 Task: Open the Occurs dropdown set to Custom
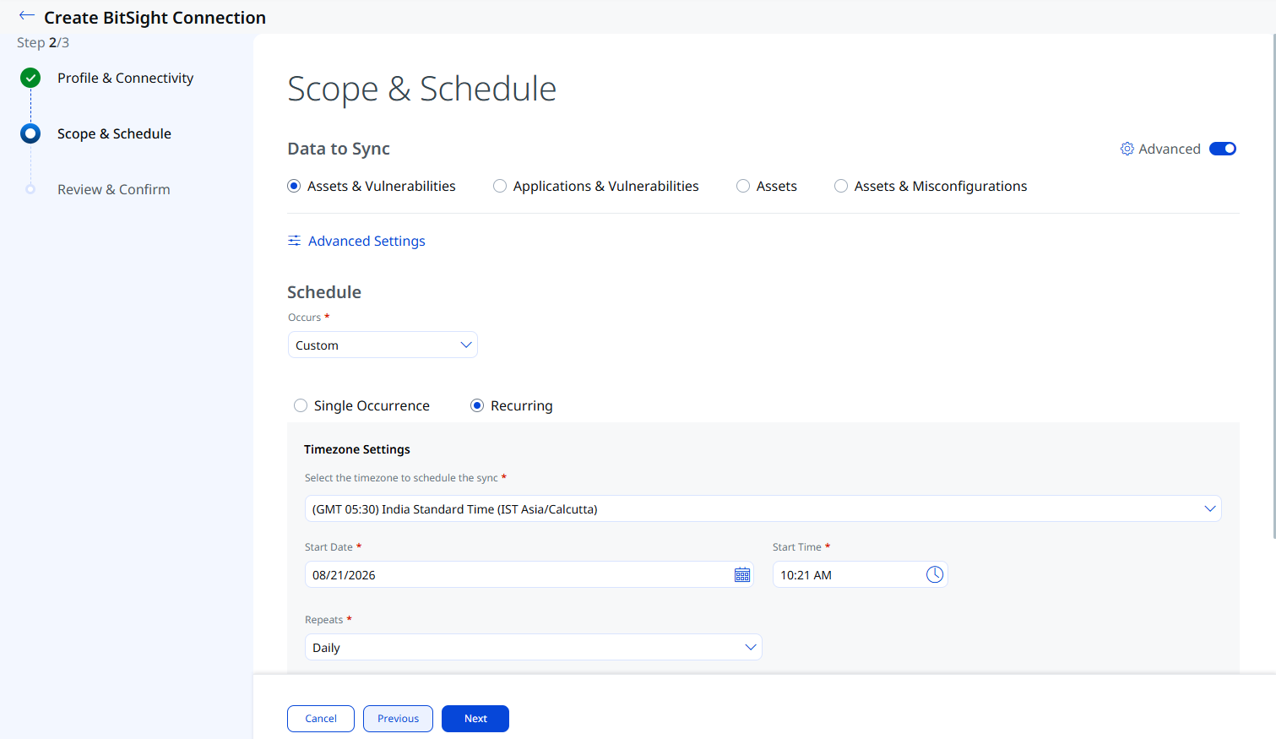pos(383,345)
